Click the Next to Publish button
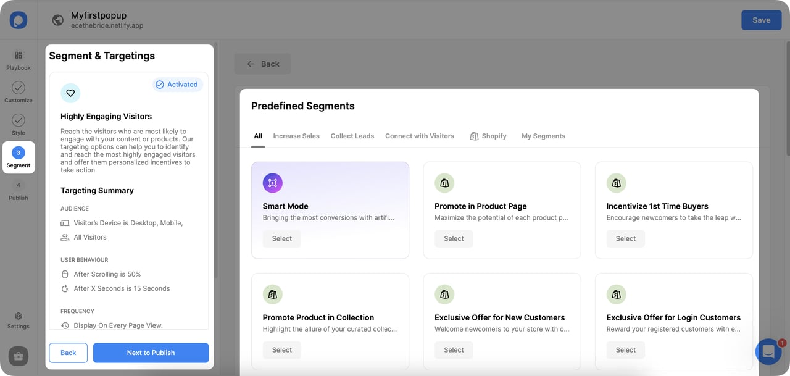 click(x=151, y=353)
